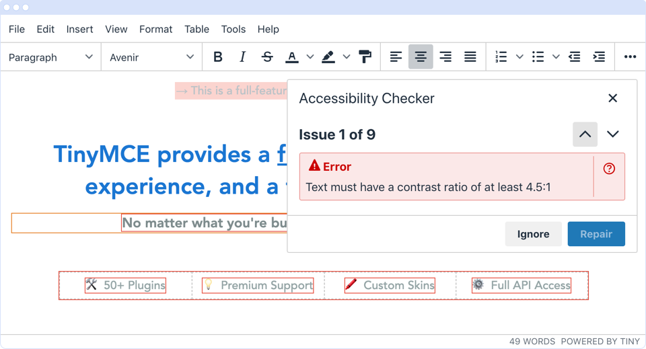646x349 pixels.
Task: Open the accessibility error help icon
Action: (609, 168)
